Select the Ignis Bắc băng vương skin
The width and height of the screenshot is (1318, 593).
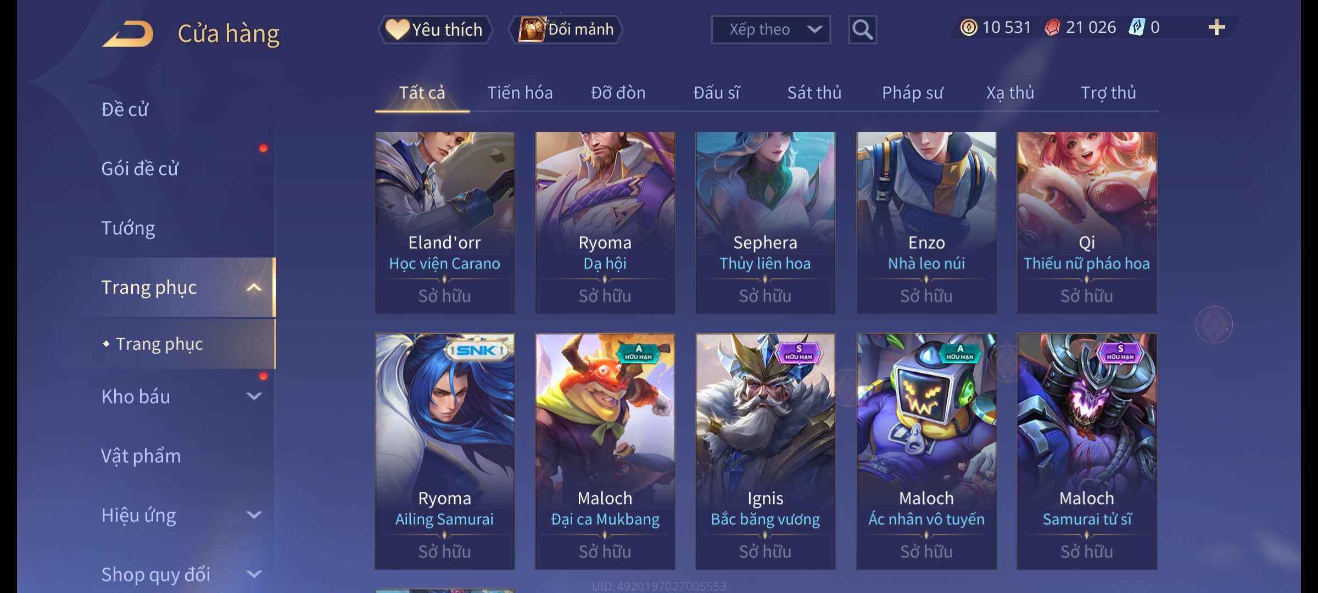click(x=766, y=451)
